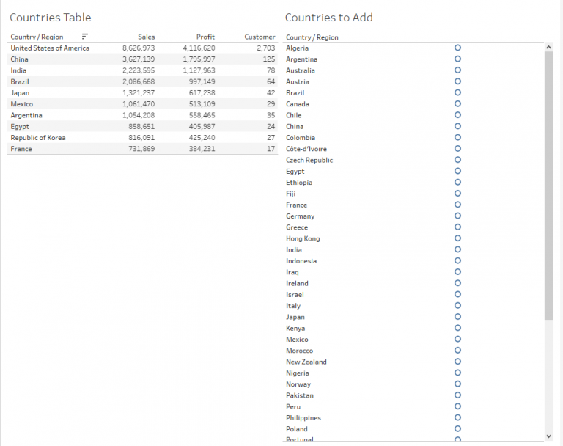This screenshot has height=446, width=563.
Task: Click the circle mark for Indonesia
Action: point(457,260)
